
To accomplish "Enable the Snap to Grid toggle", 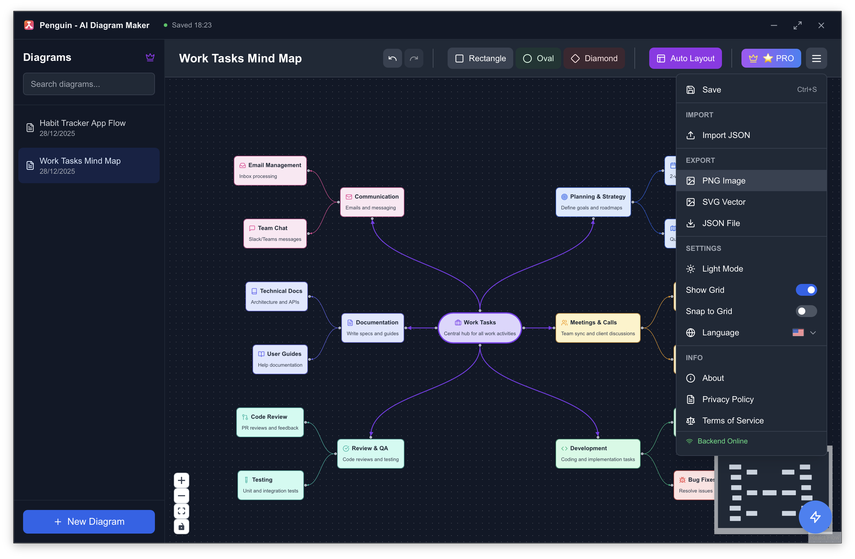I will click(806, 311).
